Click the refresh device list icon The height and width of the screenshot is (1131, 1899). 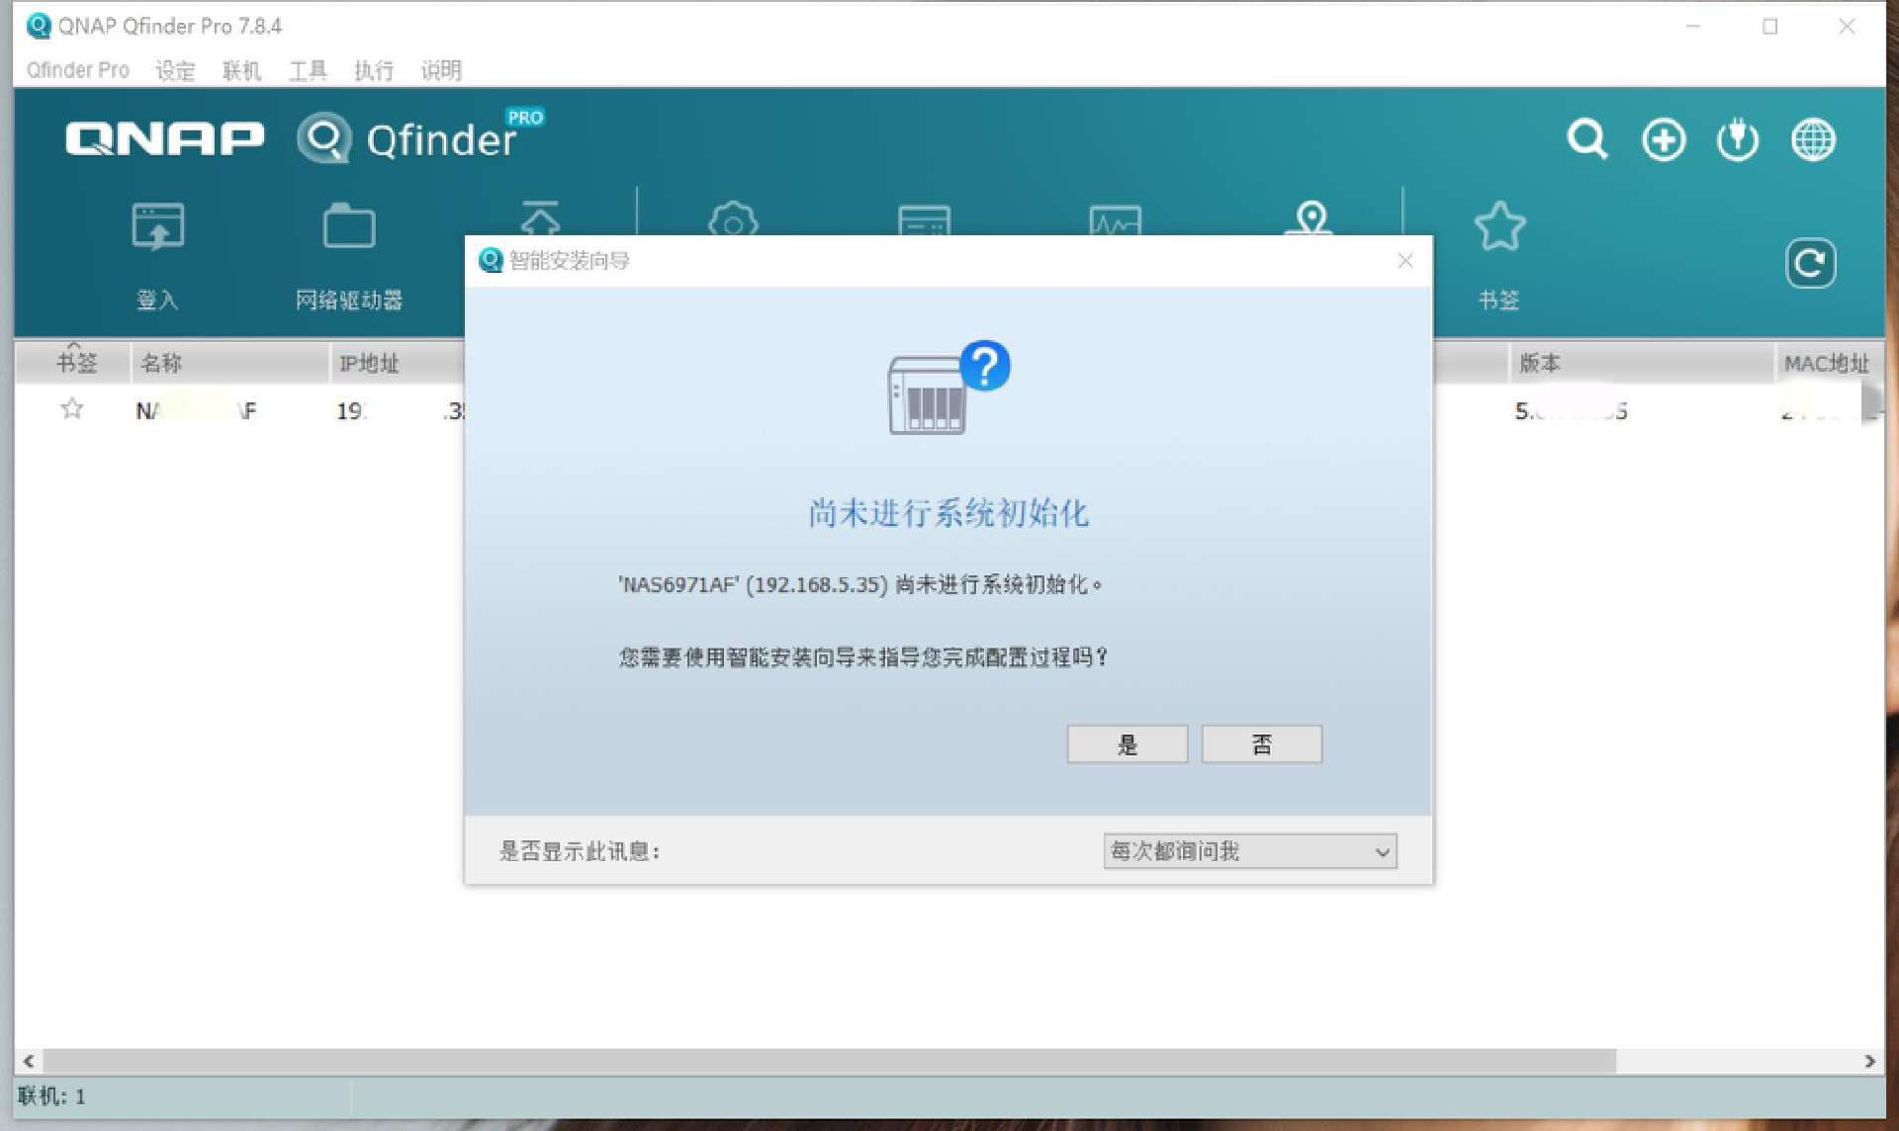[x=1810, y=263]
